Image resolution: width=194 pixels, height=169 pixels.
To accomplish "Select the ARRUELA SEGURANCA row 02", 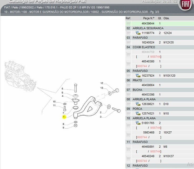I will 160,28.
